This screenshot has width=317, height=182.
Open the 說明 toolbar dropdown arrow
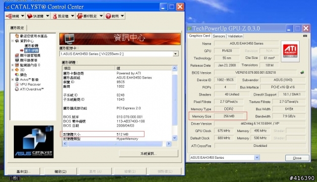point(122,16)
